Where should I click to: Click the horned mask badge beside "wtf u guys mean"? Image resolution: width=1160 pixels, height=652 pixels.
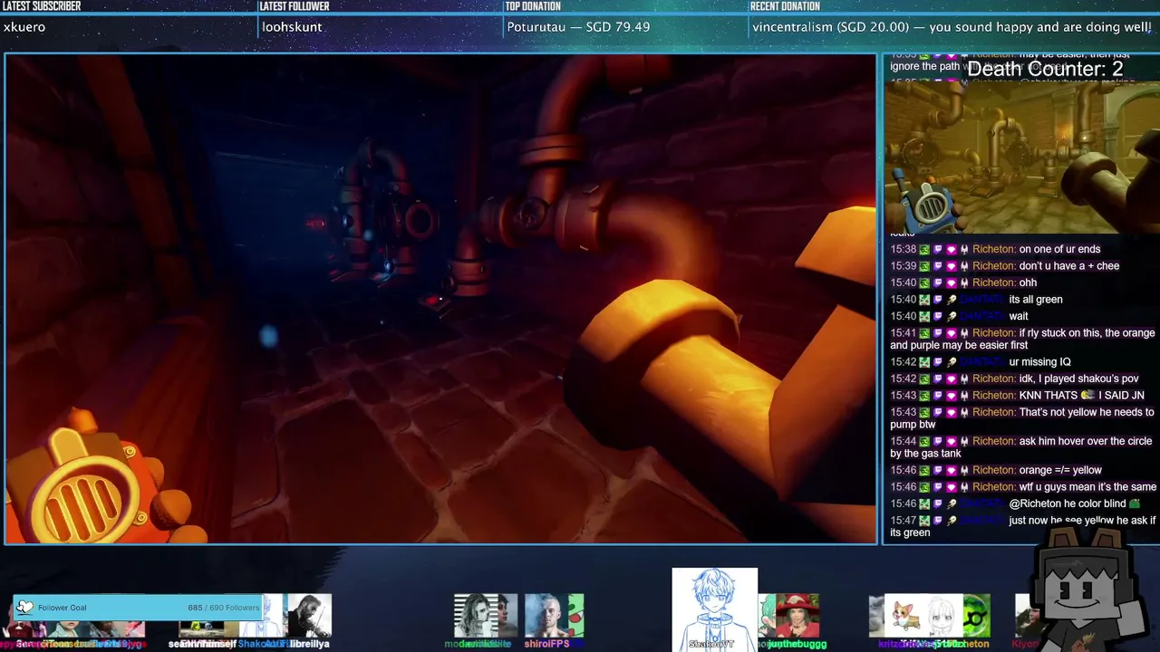[964, 487]
